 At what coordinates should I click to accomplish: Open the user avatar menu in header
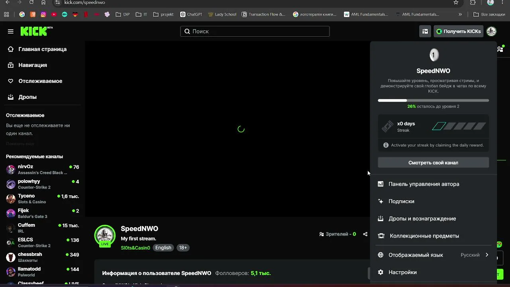click(491, 31)
